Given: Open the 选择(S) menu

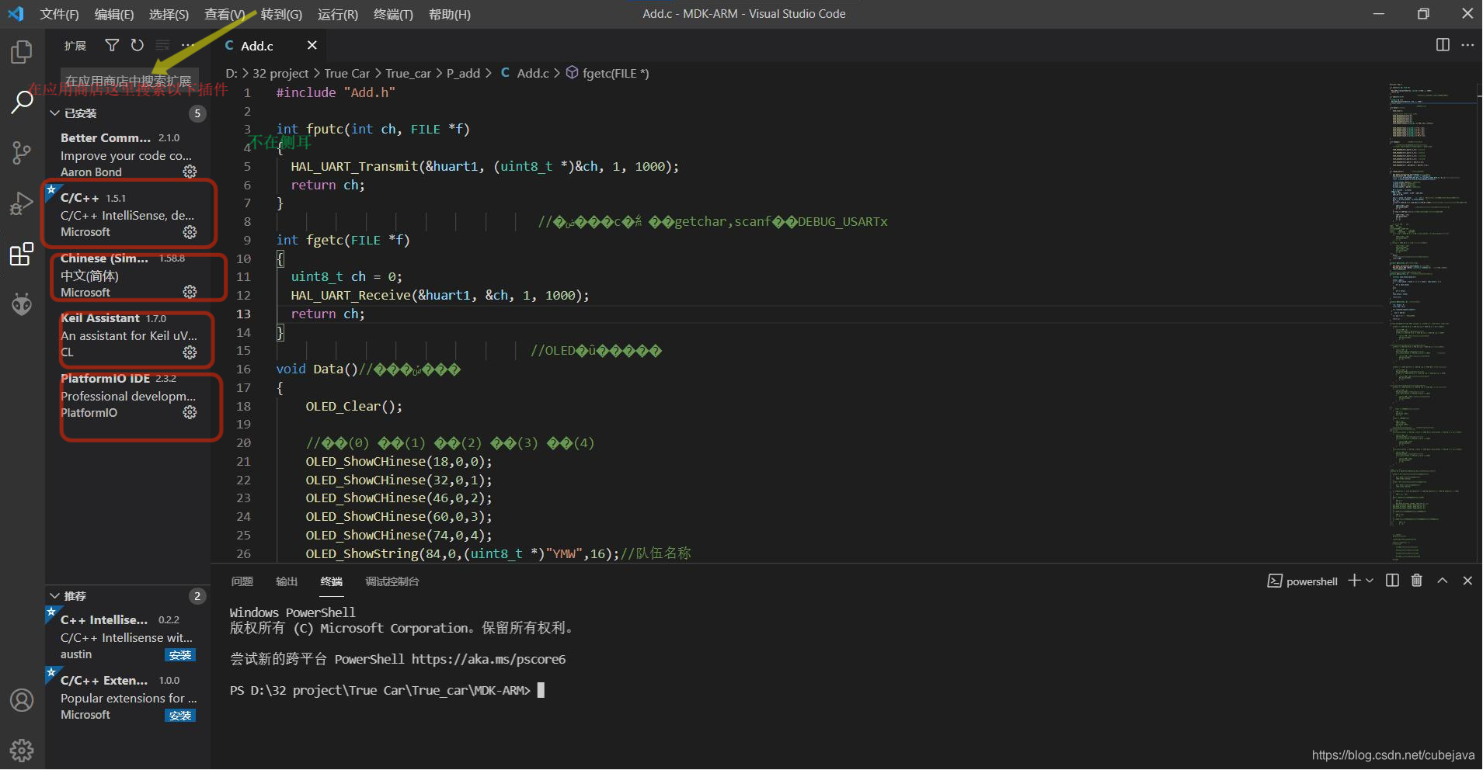Looking at the screenshot, I should click(169, 14).
